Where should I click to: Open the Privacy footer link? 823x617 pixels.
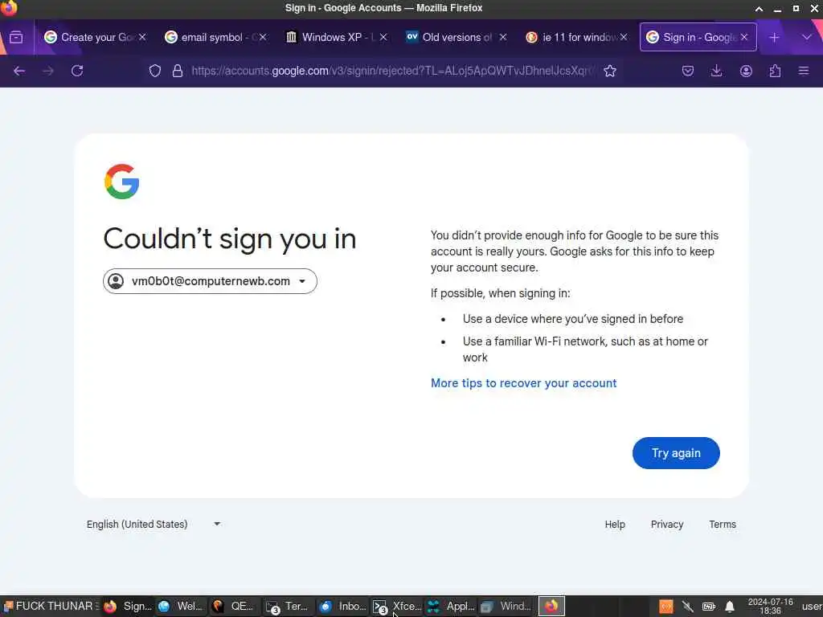coord(667,524)
